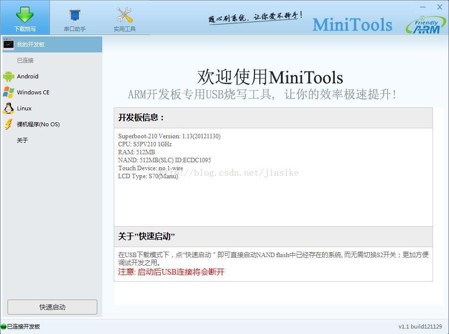Screen dimensions: 449x334
Task: Click the red 注意 USB disconnect warning
Action: point(171,272)
